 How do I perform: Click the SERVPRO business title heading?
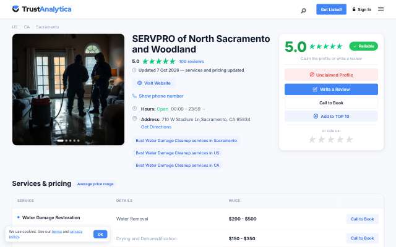pos(201,44)
